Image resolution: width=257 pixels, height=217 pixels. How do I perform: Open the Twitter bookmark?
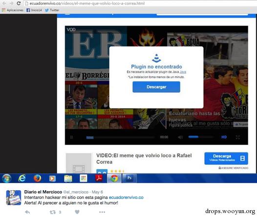click(x=52, y=10)
